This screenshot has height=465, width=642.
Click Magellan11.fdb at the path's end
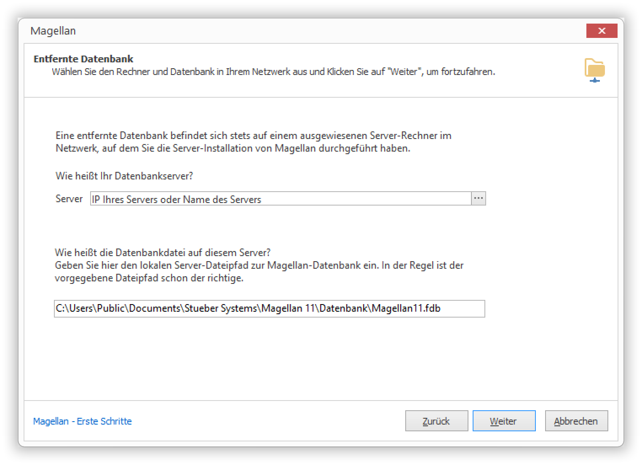(406, 308)
